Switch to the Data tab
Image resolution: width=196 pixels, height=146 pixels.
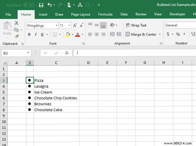tap(124, 15)
